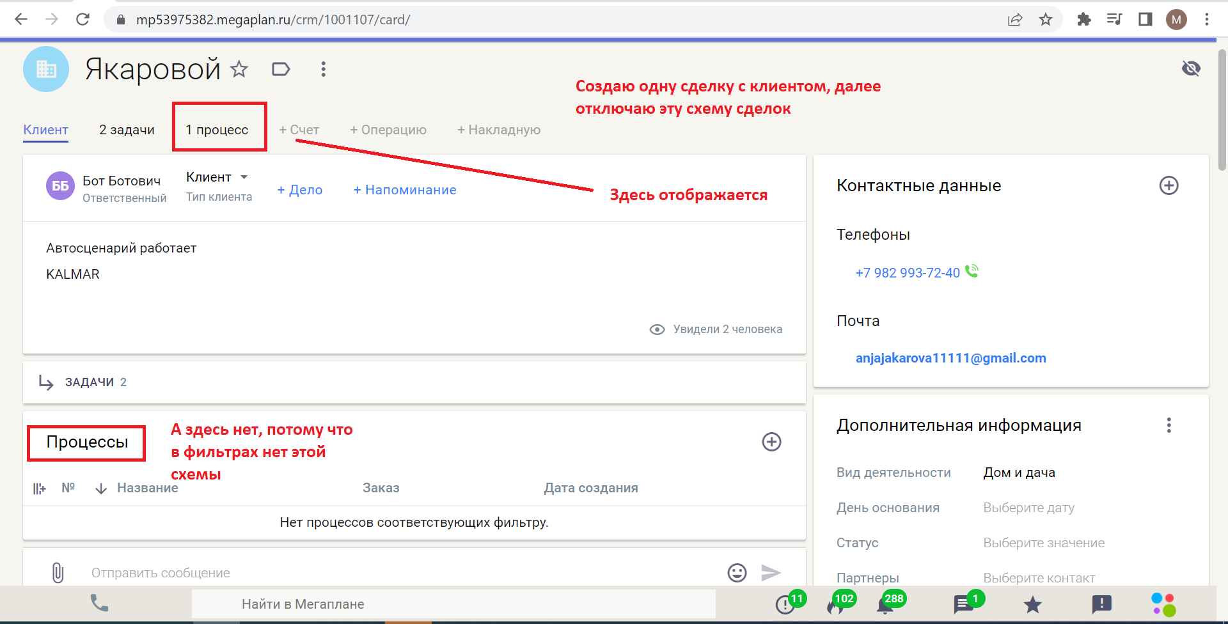Open the Chrome three-dot menu
Viewport: 1228px width, 624px height.
click(x=1207, y=20)
